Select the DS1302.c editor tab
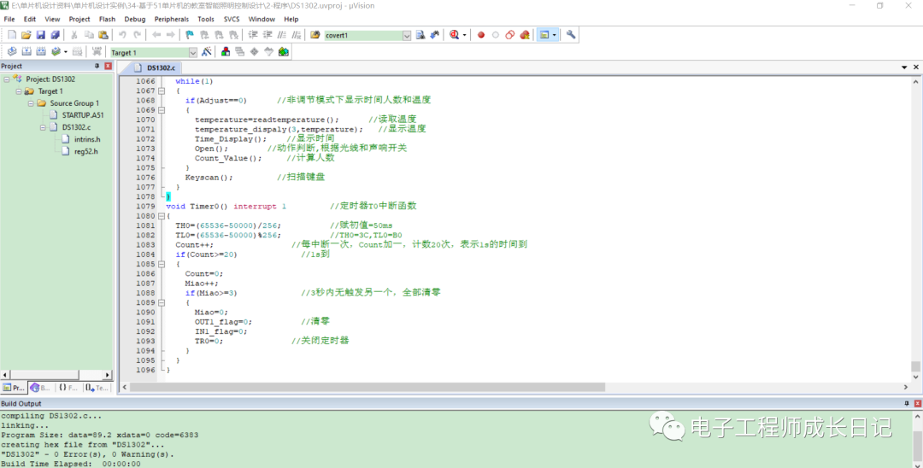This screenshot has width=923, height=468. tap(160, 67)
